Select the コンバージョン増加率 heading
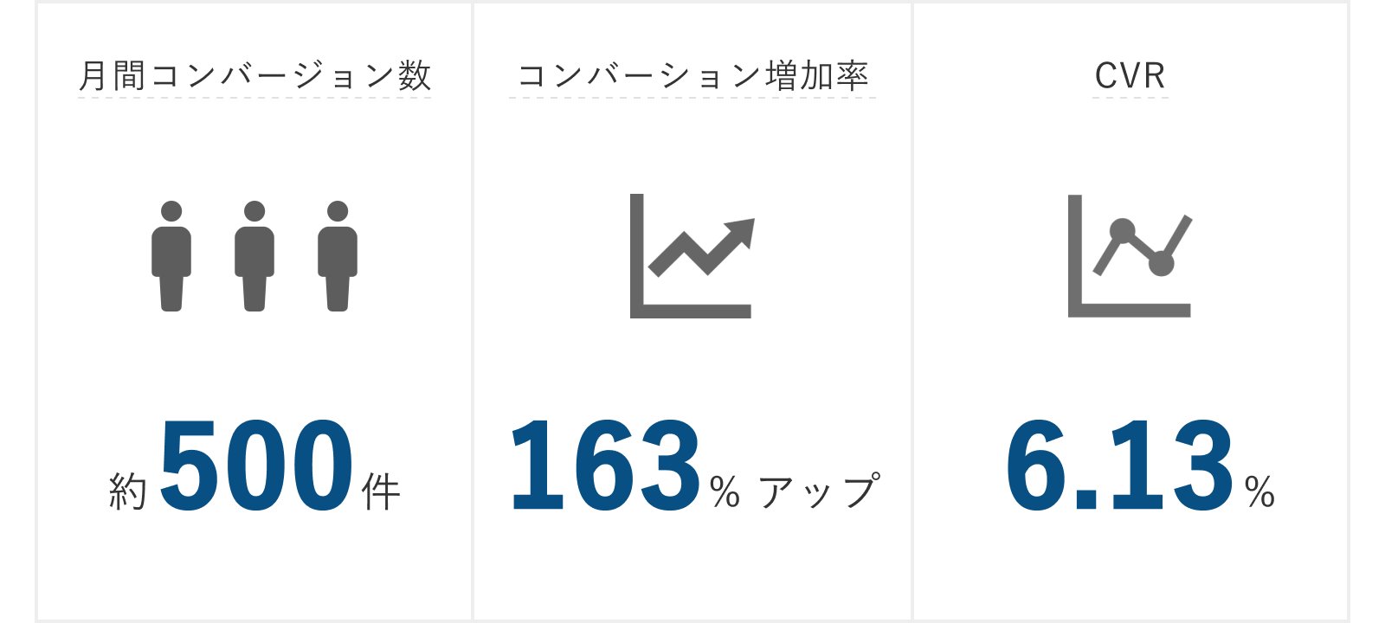The width and height of the screenshot is (1385, 623). tap(692, 76)
